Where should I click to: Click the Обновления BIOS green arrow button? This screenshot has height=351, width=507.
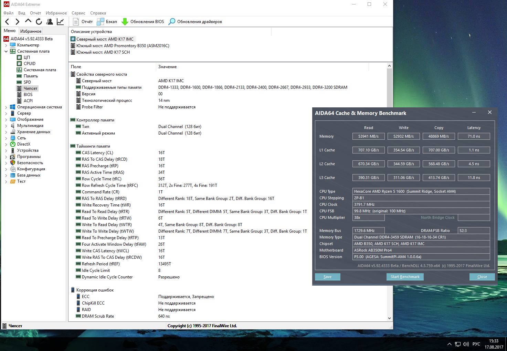click(x=143, y=22)
